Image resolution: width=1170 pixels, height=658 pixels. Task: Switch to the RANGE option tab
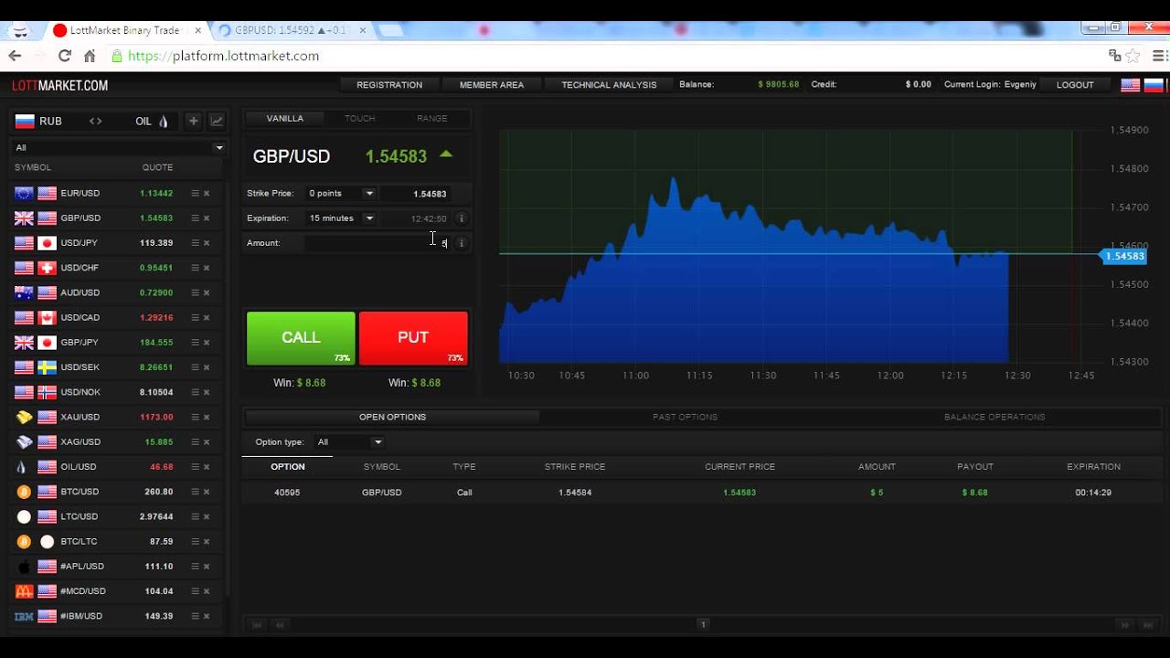(x=431, y=118)
